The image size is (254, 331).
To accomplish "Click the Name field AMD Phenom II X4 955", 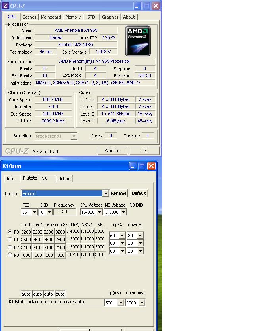I will (76, 30).
